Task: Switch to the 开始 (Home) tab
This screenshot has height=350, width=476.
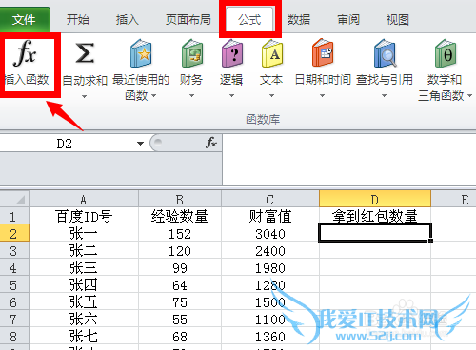Action: click(78, 20)
